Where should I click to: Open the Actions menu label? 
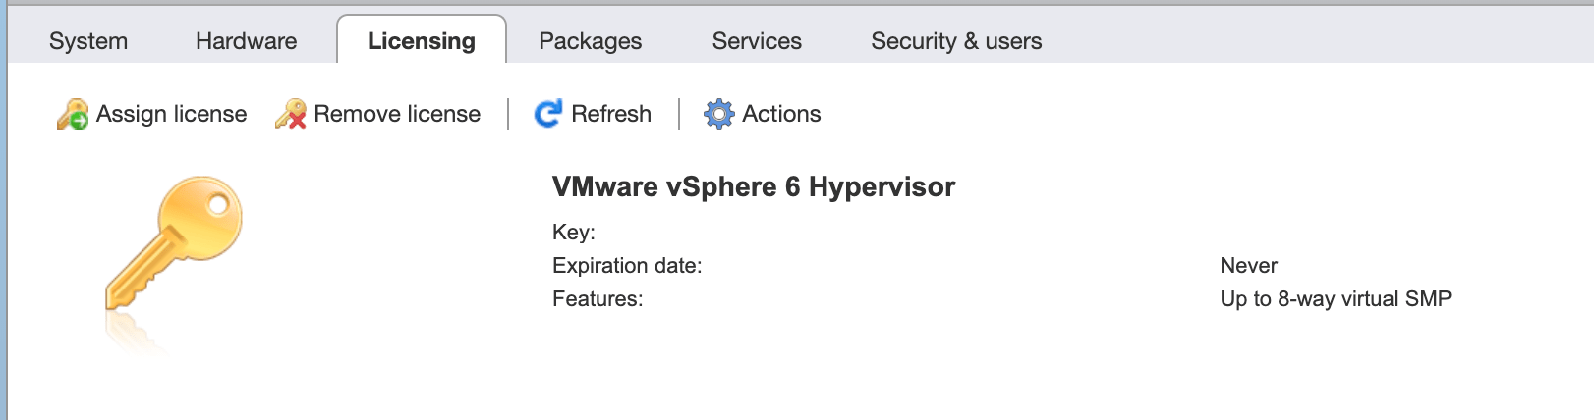click(781, 114)
